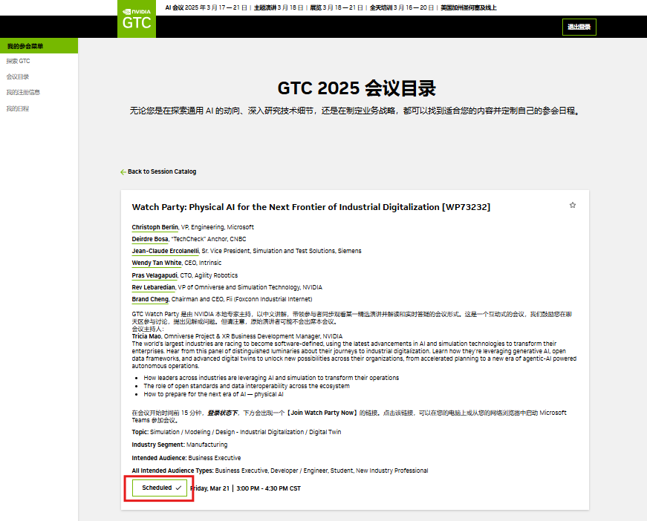The width and height of the screenshot is (647, 521).
Task: Select 会议目录 in the sidebar
Action: [18, 76]
